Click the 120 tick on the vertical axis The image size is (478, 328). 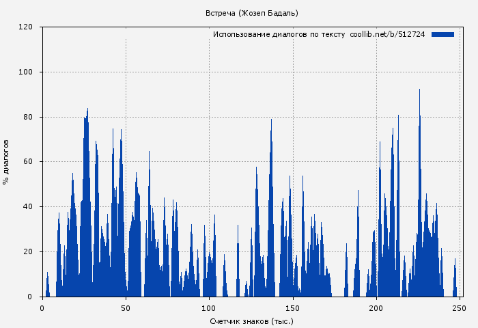coord(26,27)
